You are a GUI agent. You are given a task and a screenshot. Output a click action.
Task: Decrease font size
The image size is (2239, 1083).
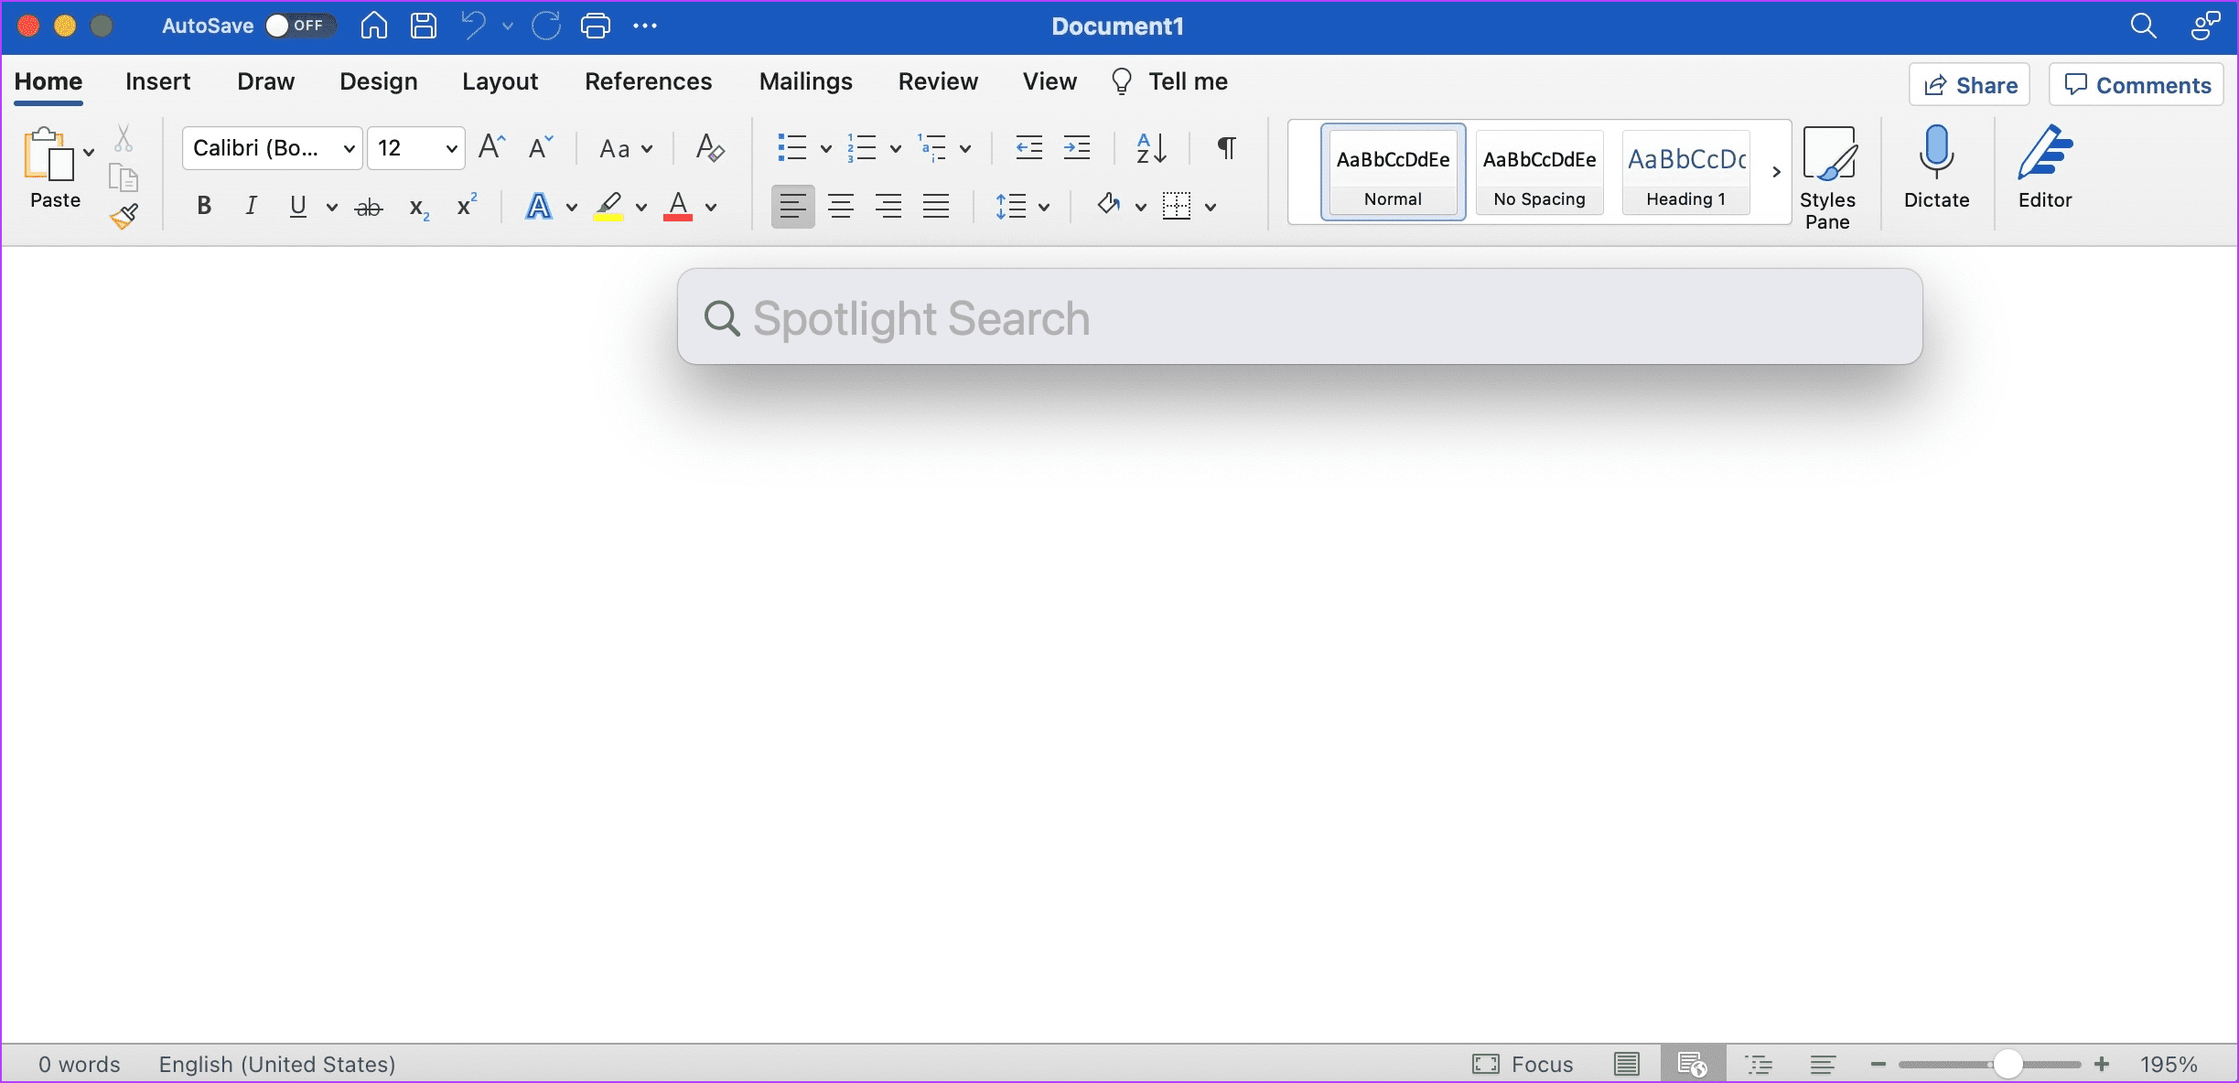pyautogui.click(x=541, y=146)
